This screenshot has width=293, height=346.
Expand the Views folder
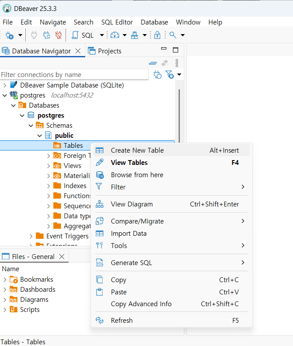48,166
